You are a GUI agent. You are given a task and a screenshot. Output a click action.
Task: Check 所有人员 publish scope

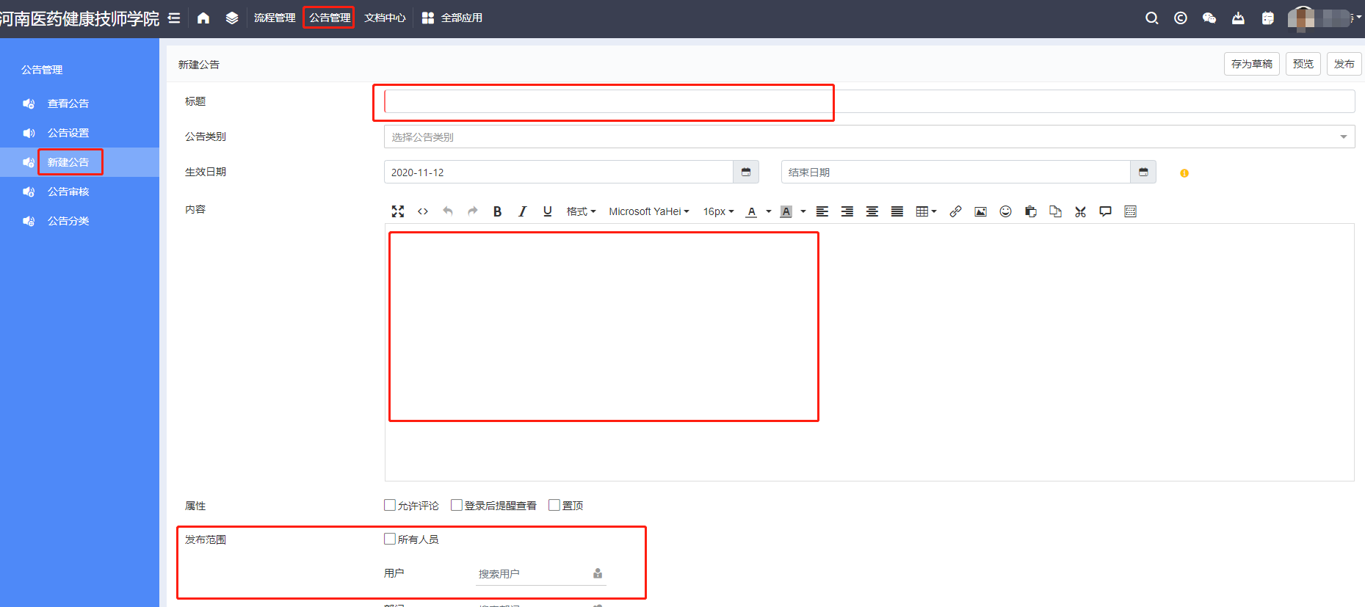[390, 539]
